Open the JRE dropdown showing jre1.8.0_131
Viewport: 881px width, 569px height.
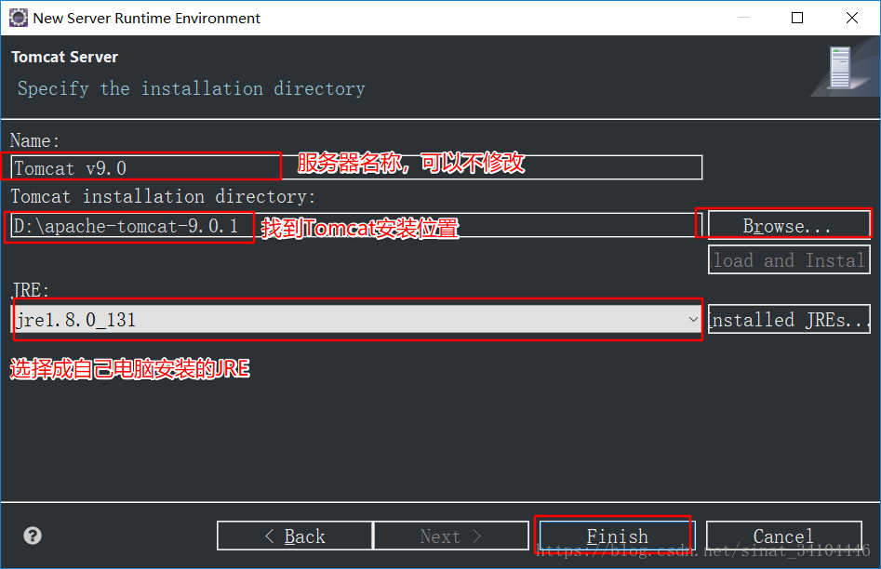click(x=357, y=319)
